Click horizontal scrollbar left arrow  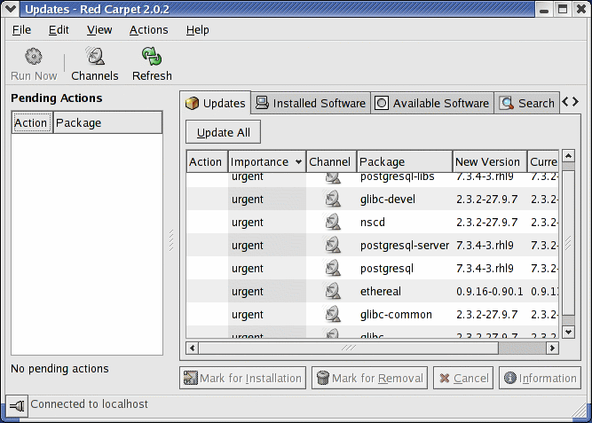tap(193, 348)
